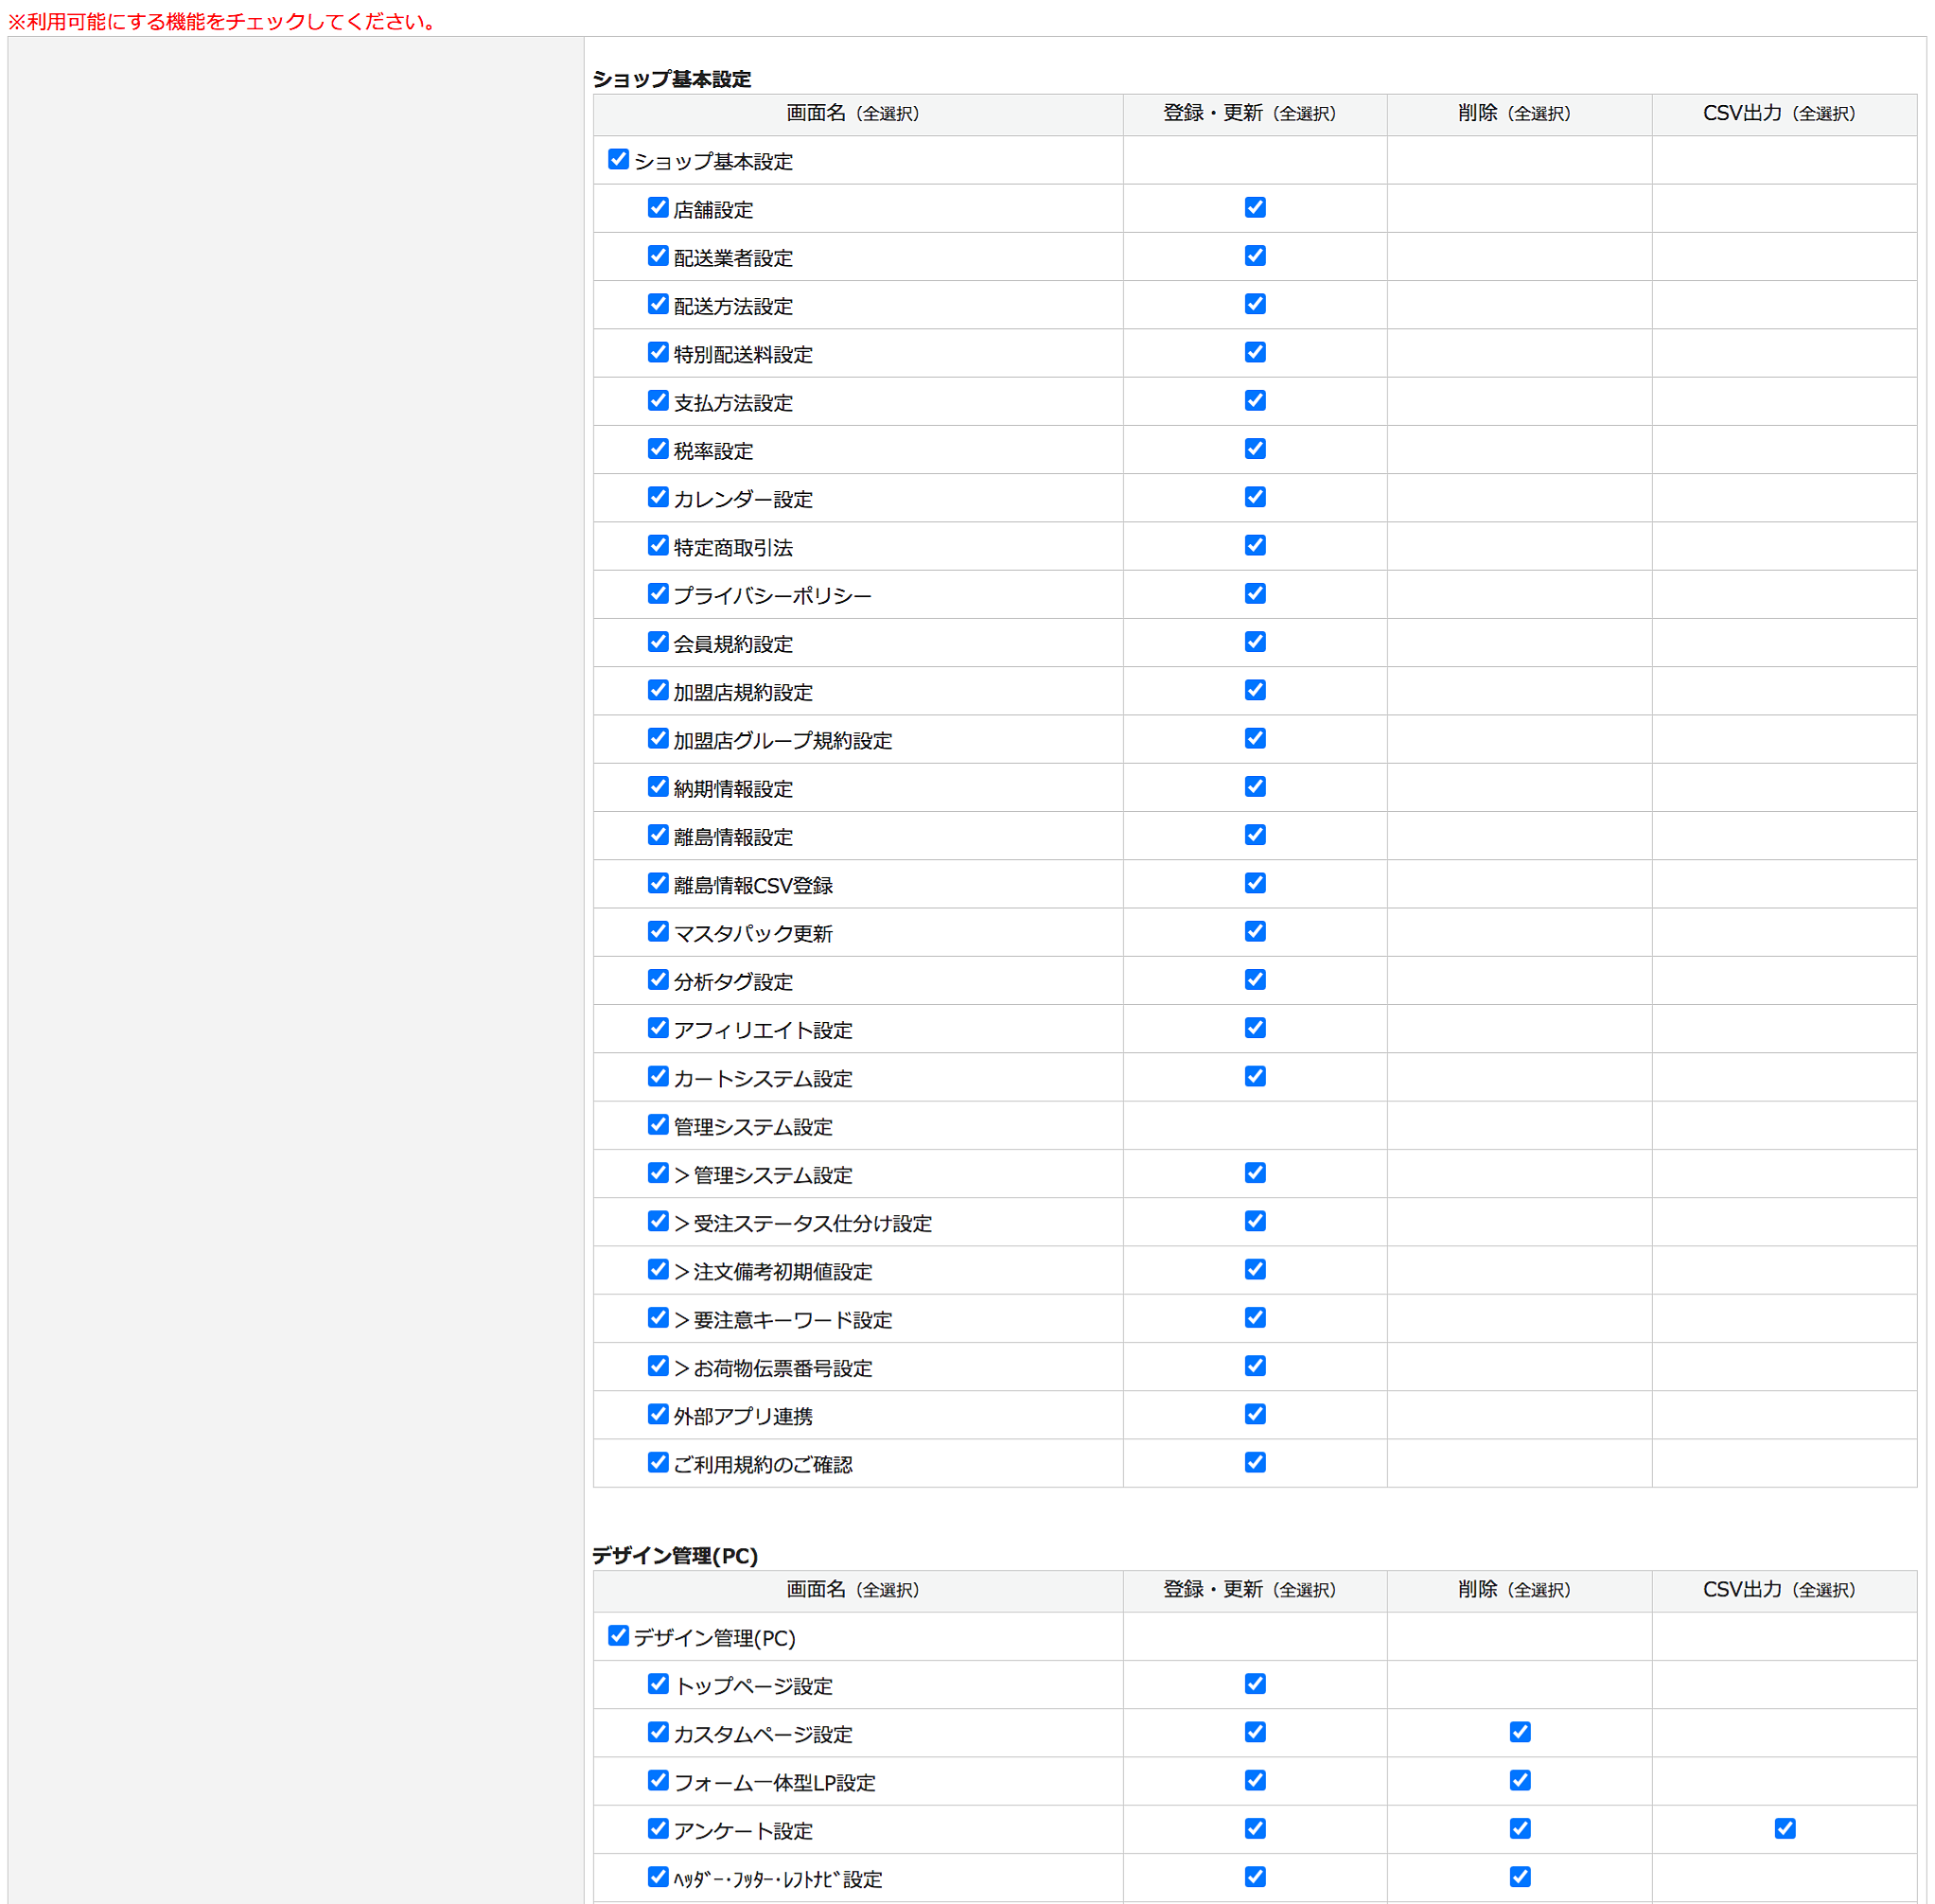Toggle 削除 checkbox for カスタムページ設定
This screenshot has height=1904, width=1935.
[x=1519, y=1732]
